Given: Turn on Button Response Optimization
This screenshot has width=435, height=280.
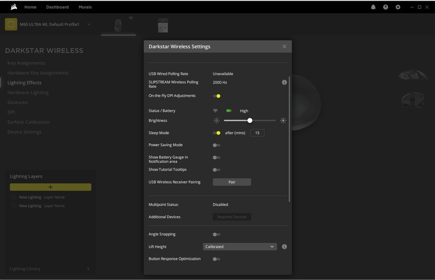Looking at the screenshot, I should (216, 259).
